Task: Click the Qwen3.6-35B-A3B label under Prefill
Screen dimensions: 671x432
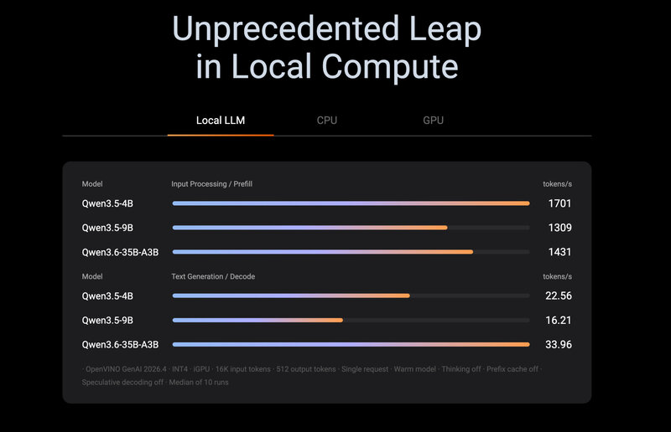Action: click(120, 252)
